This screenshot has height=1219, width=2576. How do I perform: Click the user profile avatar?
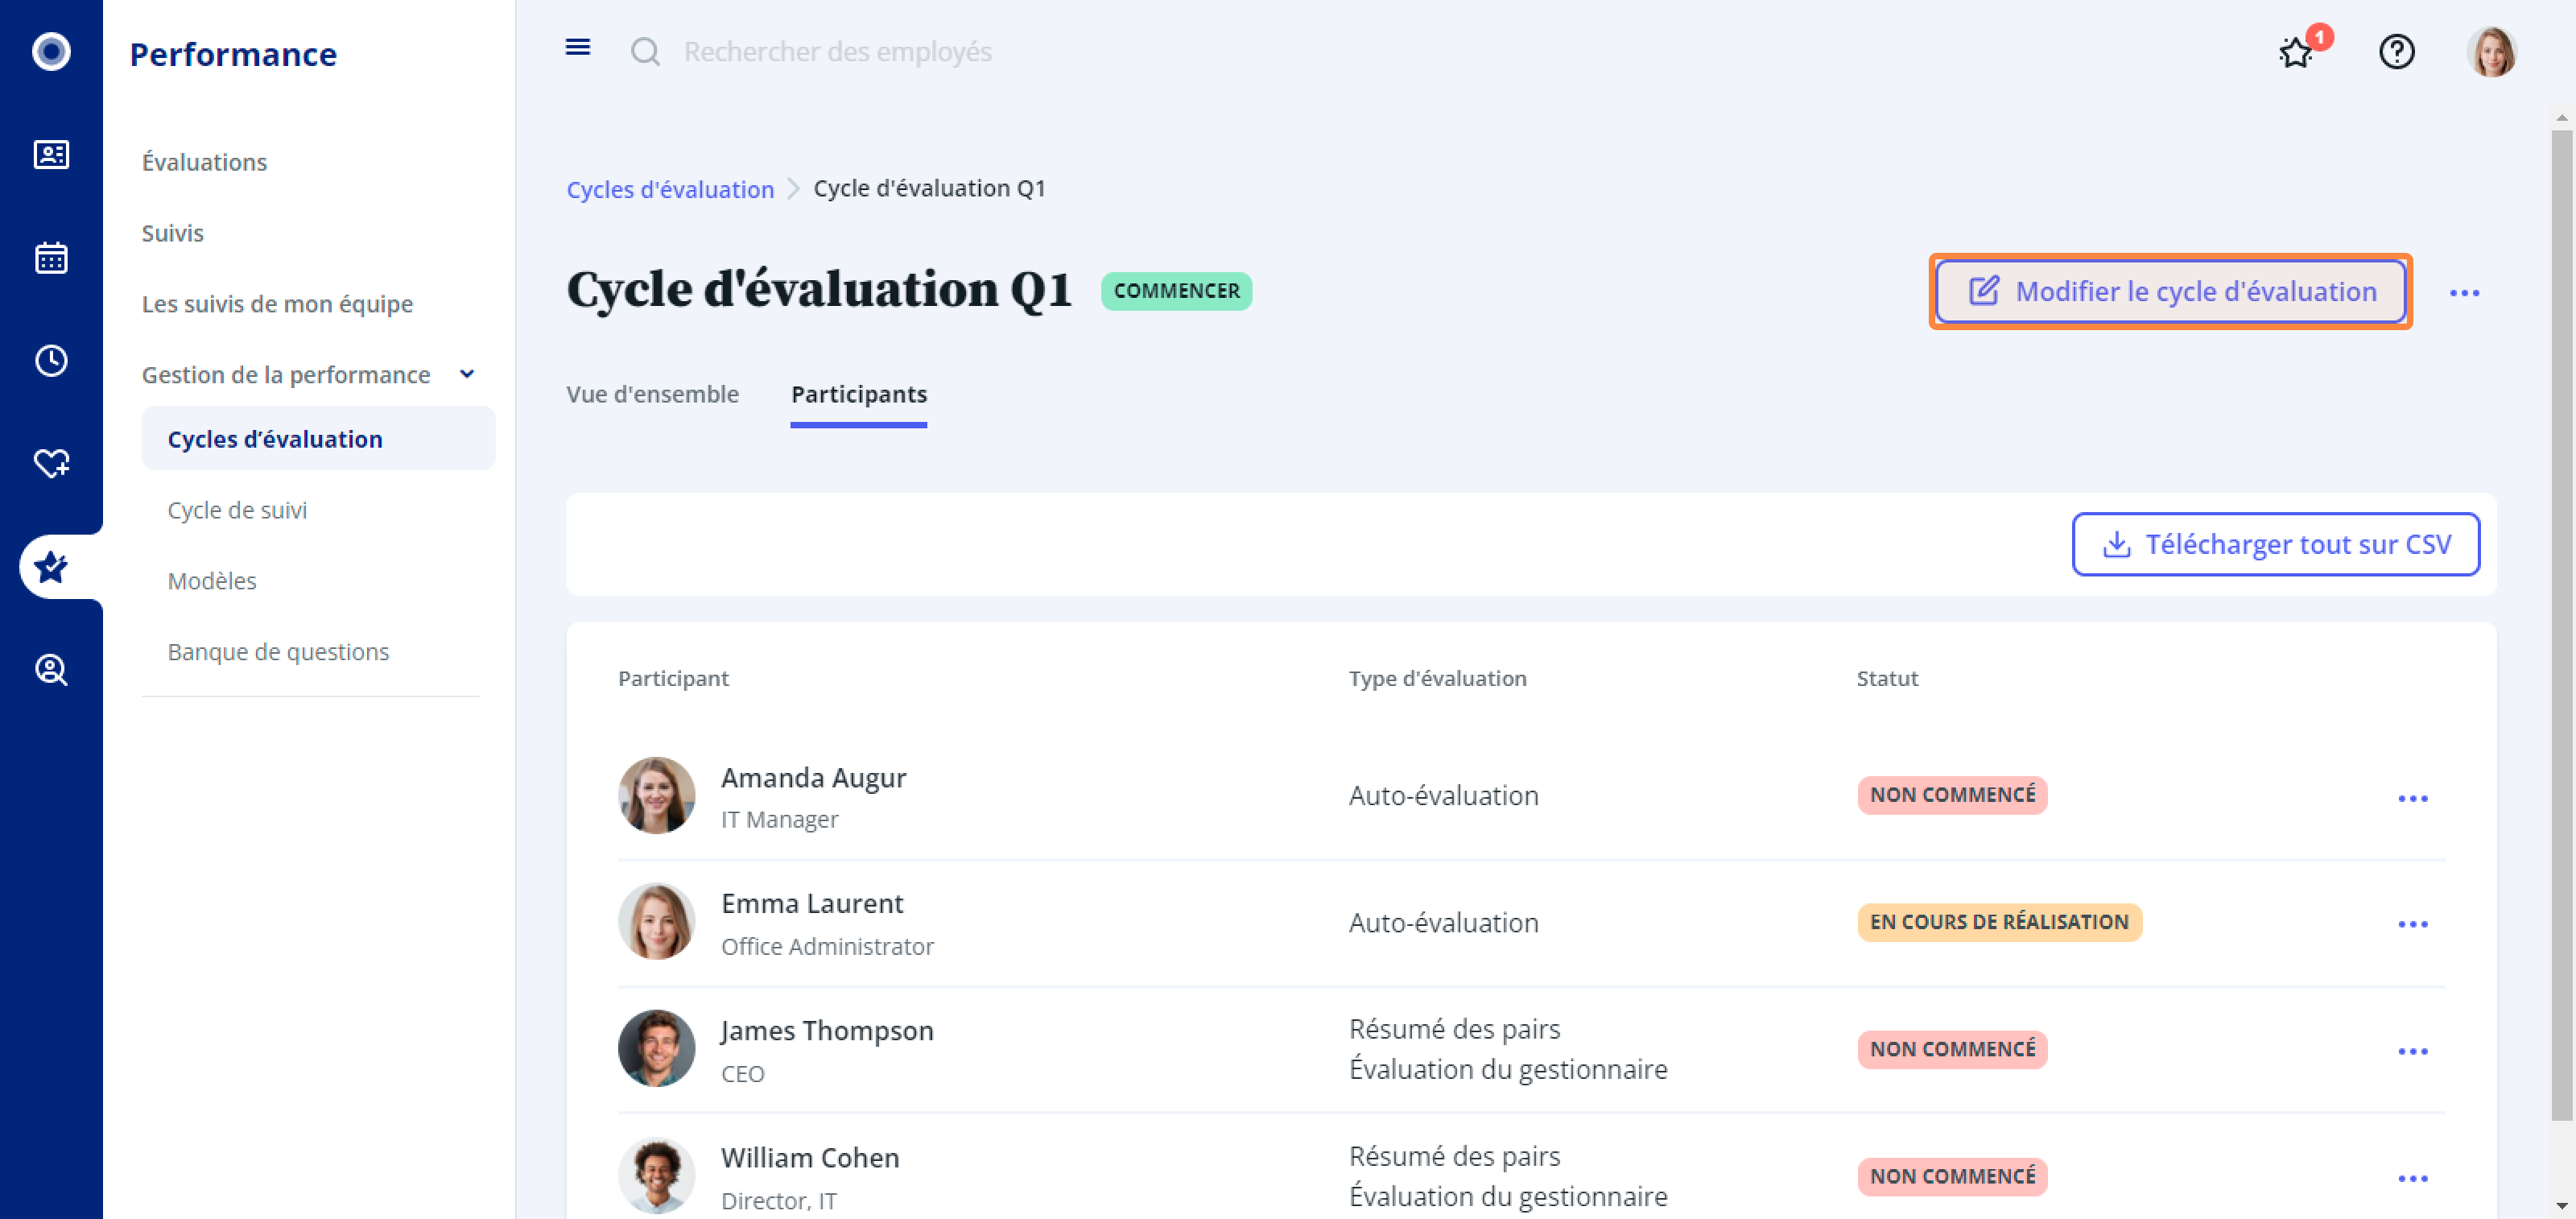(2490, 52)
